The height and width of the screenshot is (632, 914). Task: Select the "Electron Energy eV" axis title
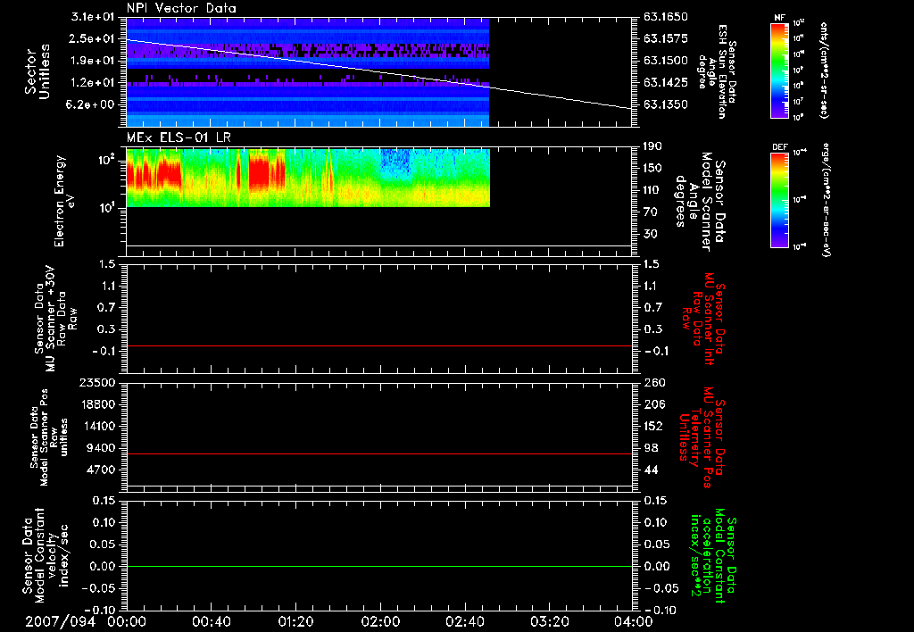tap(63, 201)
